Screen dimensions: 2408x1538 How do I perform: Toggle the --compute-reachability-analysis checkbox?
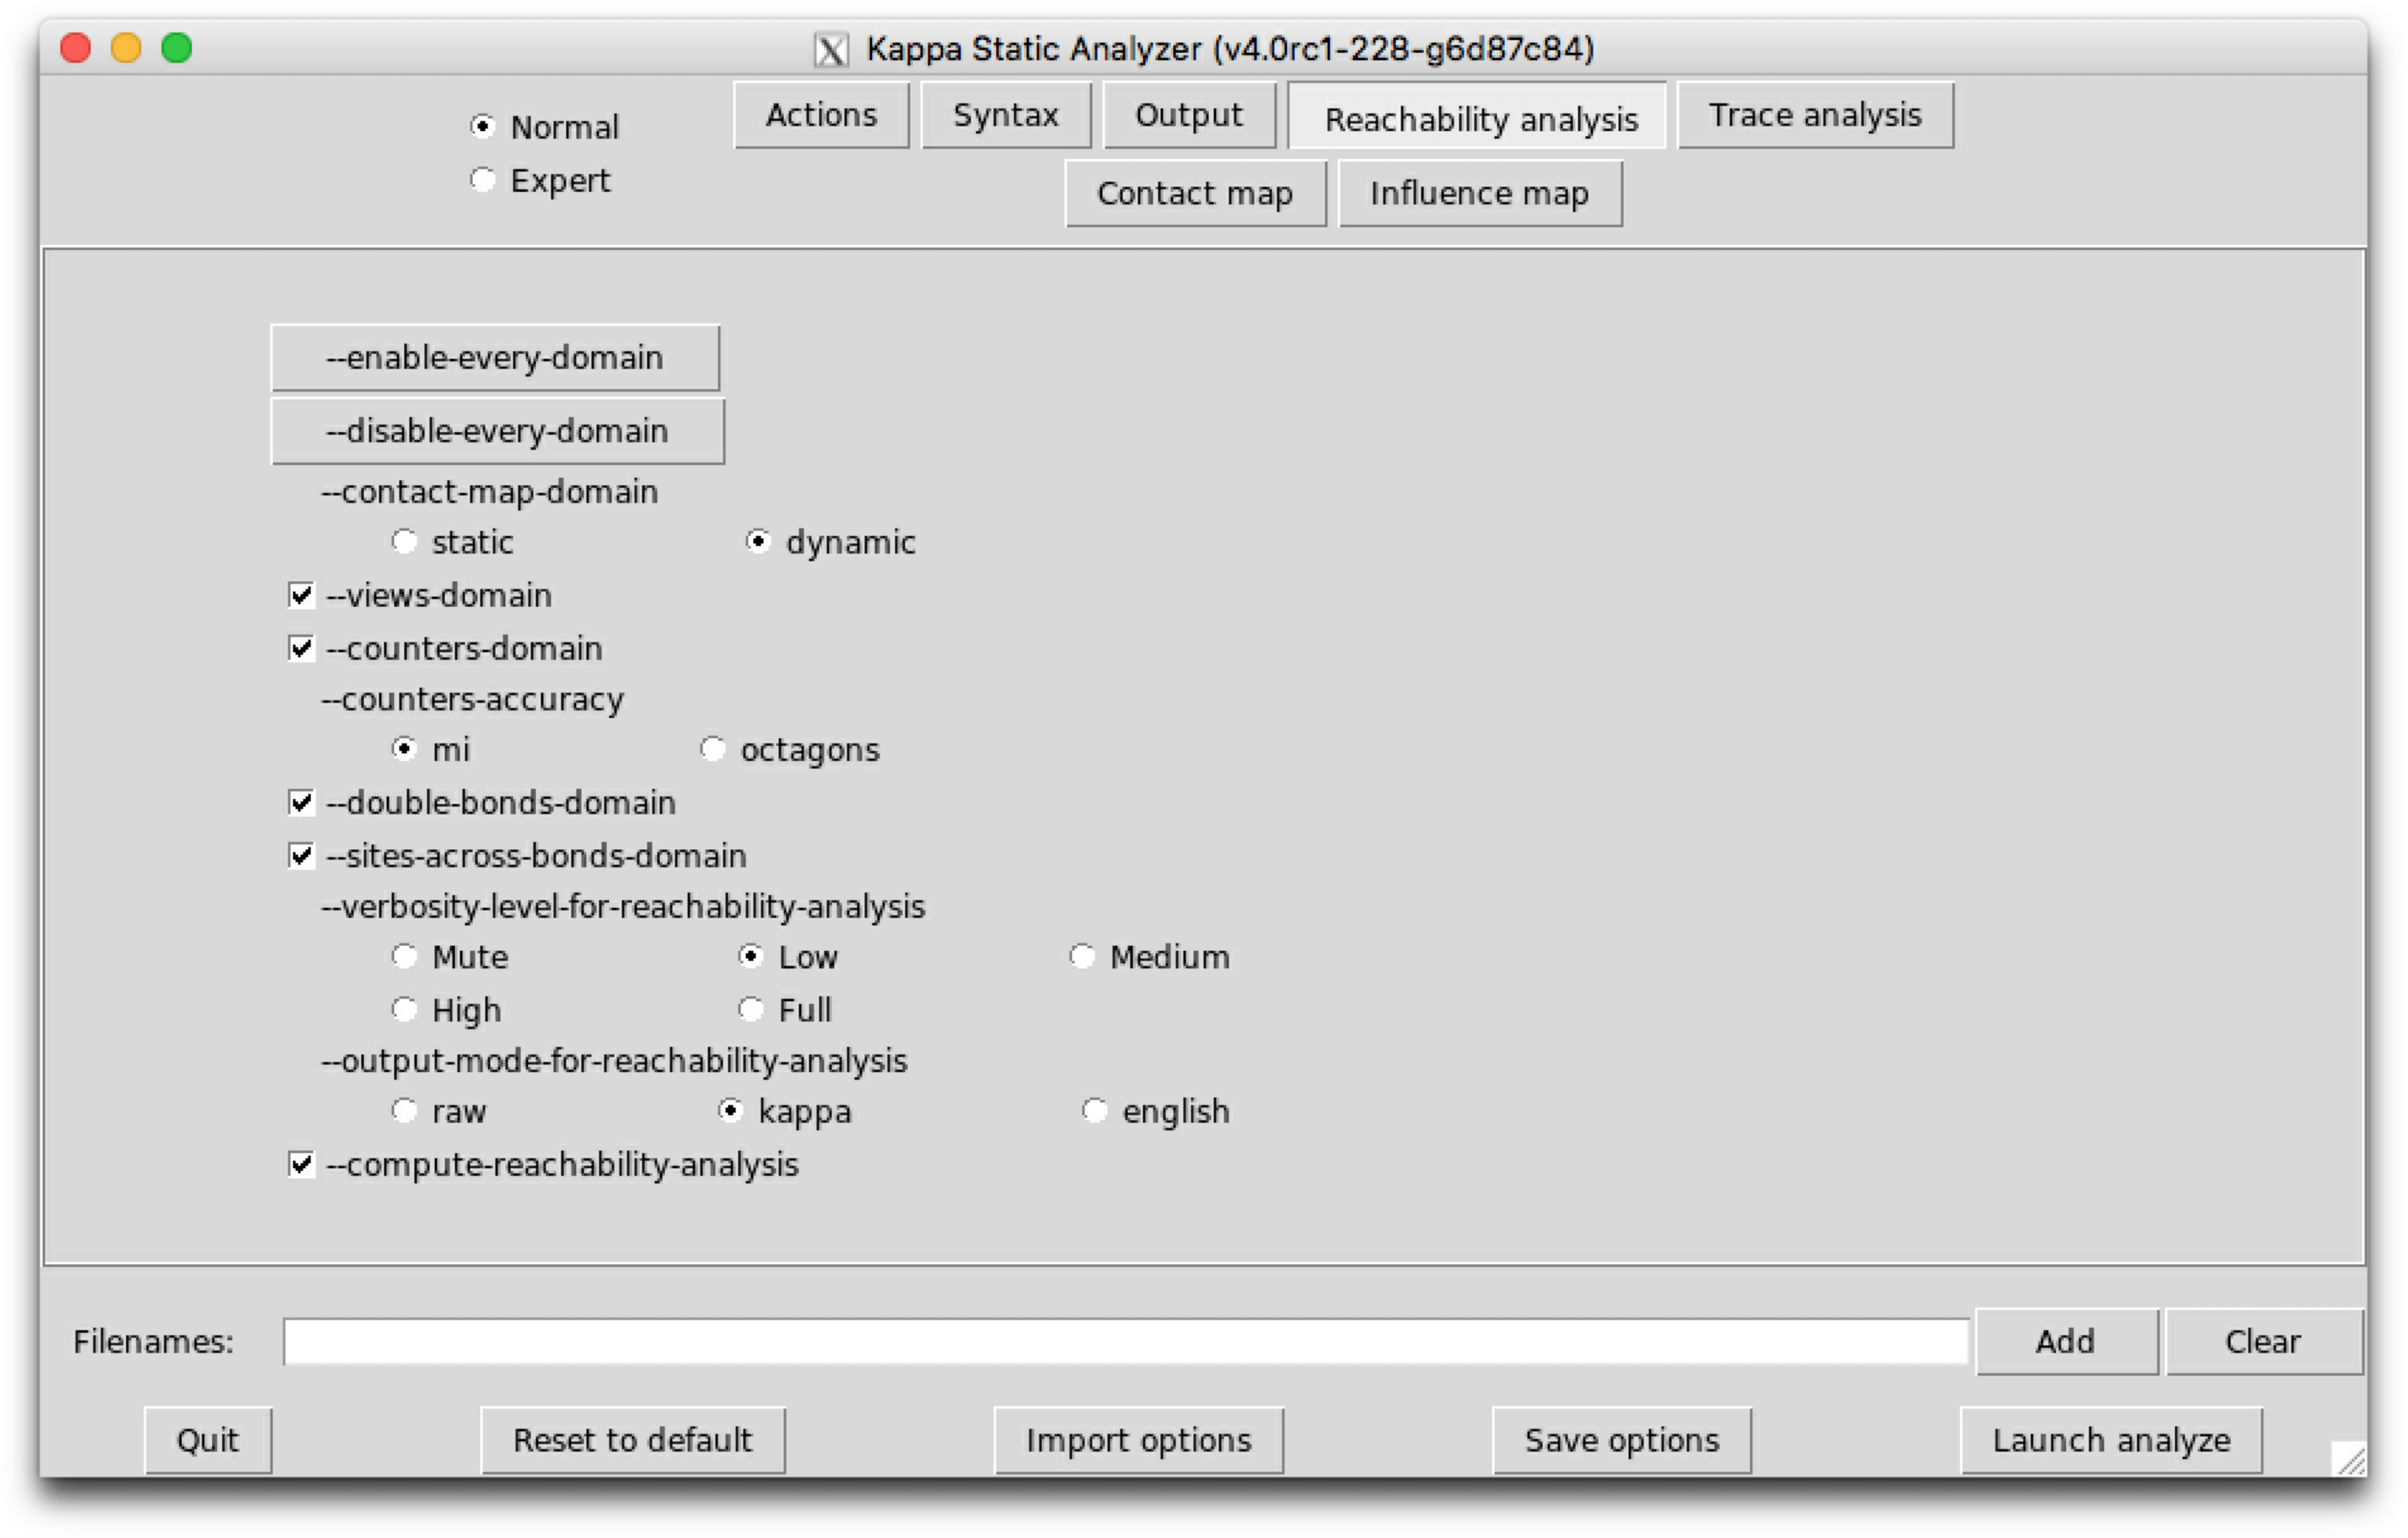click(301, 1165)
